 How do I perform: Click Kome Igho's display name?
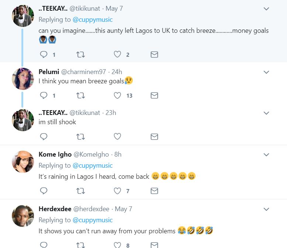(55, 154)
